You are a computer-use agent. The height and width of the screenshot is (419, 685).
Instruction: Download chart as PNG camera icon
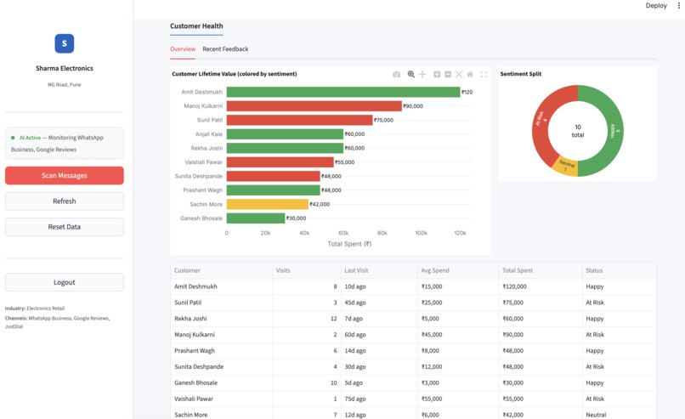(x=396, y=74)
